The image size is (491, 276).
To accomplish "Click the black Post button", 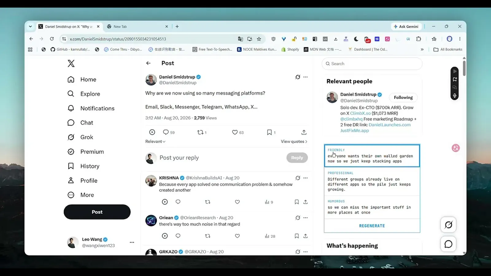I will [x=97, y=212].
